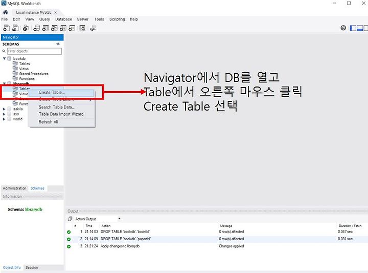Click Functions folder icon under bookdb
Screen dimensions: 368x273
[x=15, y=78]
